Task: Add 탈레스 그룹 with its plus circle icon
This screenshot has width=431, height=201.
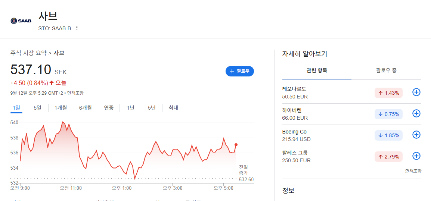Action: 416,156
